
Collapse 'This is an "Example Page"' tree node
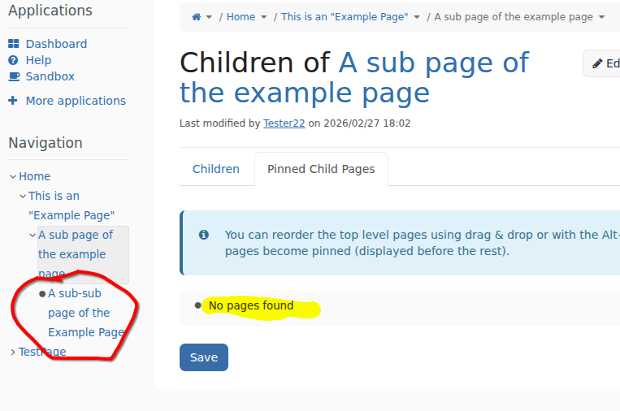[x=23, y=196]
